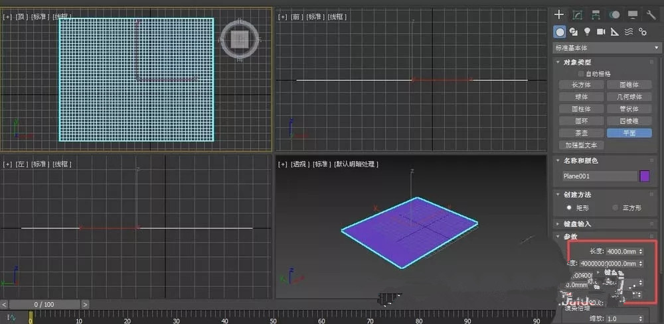Click the 长方体 object button

582,85
